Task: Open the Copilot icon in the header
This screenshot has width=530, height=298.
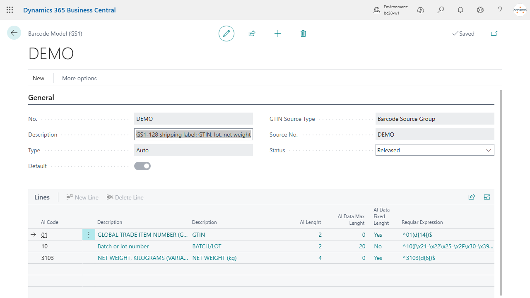Action: point(421,10)
